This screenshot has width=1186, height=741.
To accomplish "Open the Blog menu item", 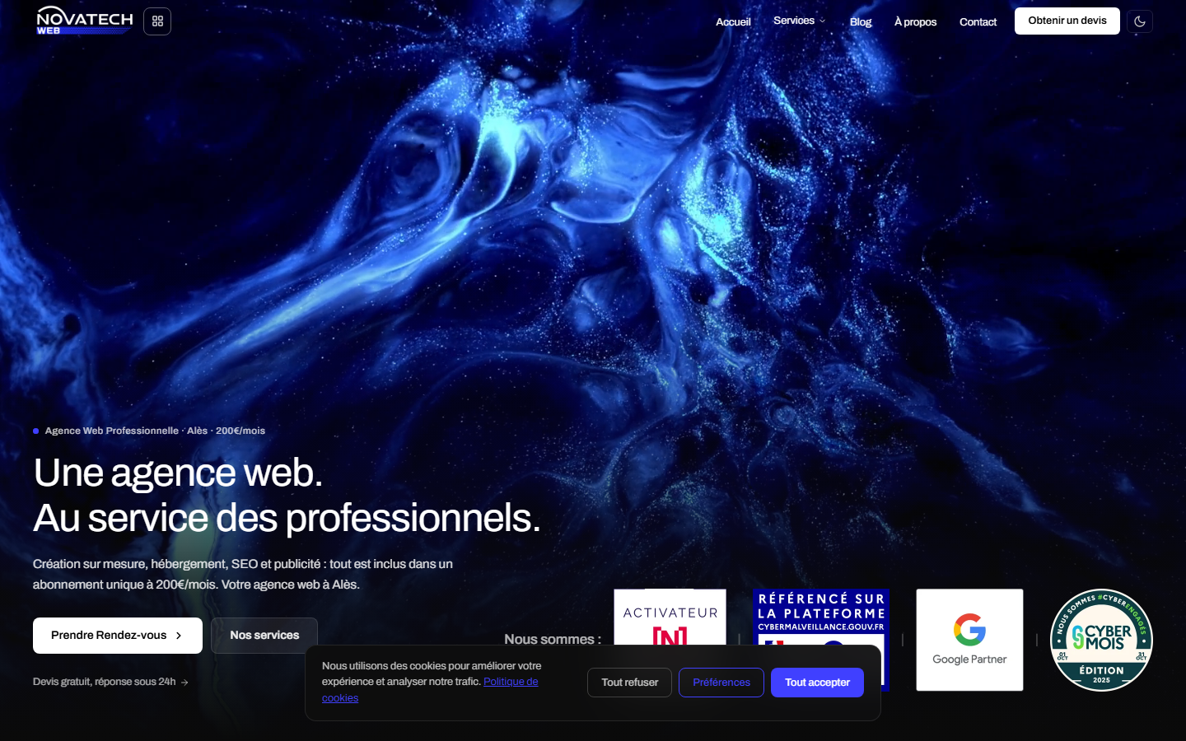I will 861,21.
